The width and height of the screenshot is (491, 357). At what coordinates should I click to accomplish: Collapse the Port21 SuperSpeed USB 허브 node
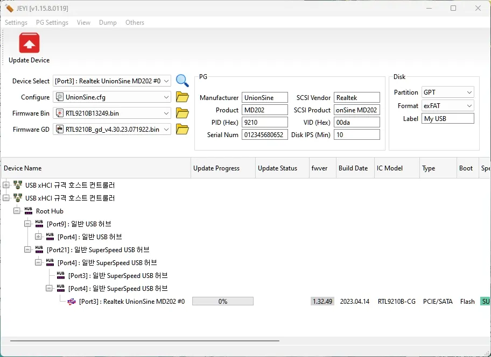27,249
